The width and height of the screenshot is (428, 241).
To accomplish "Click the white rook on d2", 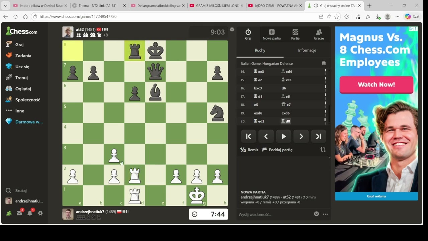I will pos(135,175).
